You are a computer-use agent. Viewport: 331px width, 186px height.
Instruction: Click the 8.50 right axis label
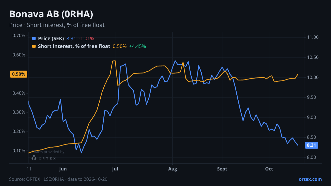coord(312,138)
